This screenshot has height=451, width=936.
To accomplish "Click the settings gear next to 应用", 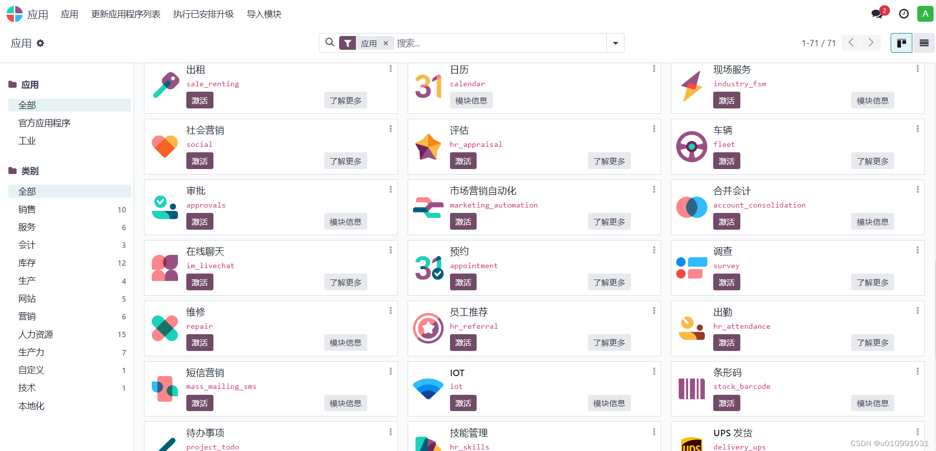I will click(40, 43).
